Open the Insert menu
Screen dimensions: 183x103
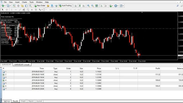(x=17, y=2)
